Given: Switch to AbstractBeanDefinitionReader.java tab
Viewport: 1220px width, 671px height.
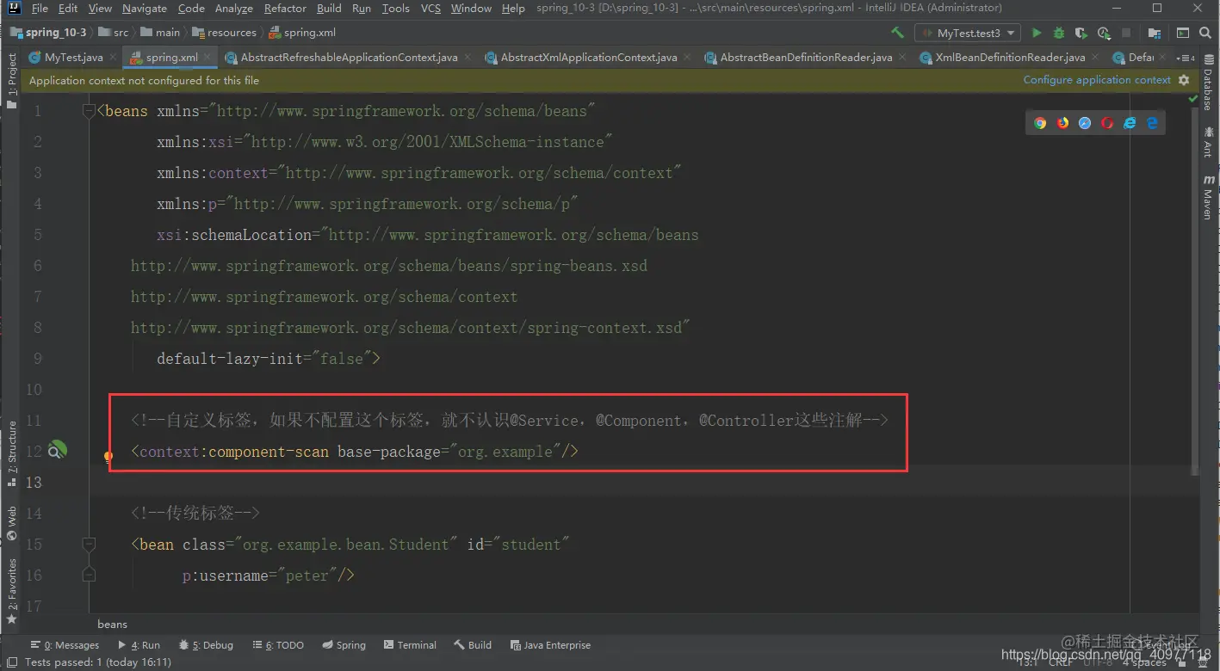Looking at the screenshot, I should pyautogui.click(x=806, y=58).
